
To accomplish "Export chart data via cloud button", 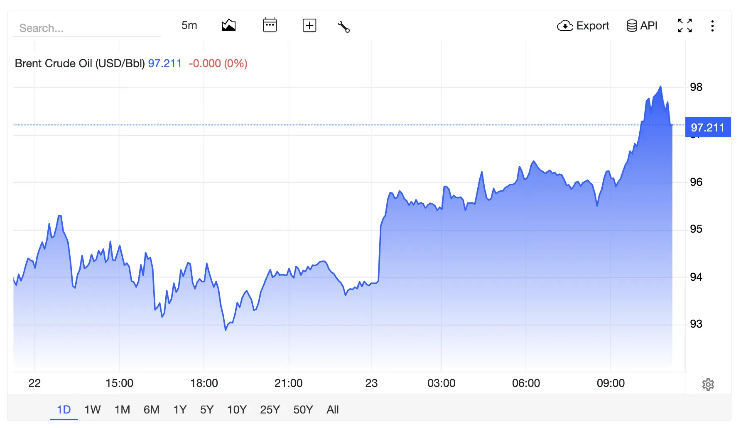I will pyautogui.click(x=583, y=26).
